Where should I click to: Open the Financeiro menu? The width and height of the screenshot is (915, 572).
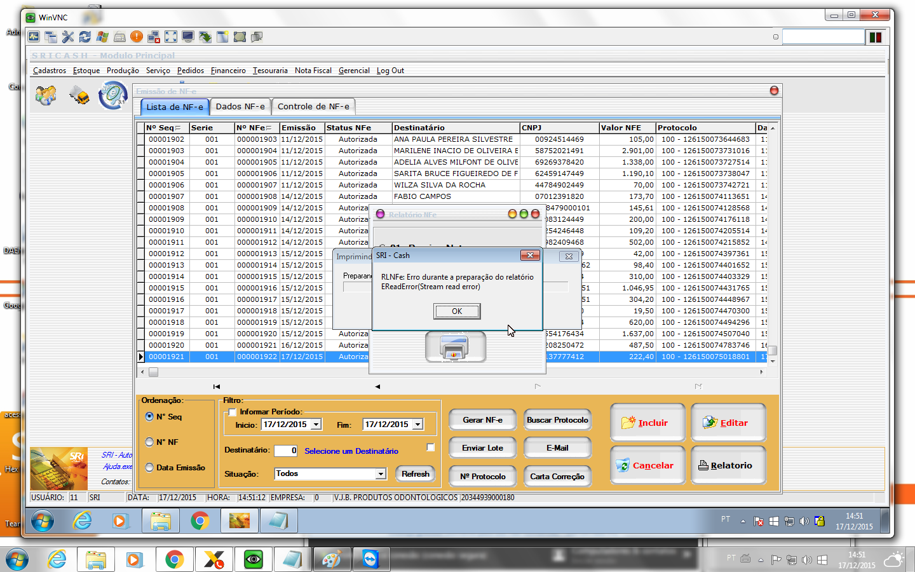point(228,71)
